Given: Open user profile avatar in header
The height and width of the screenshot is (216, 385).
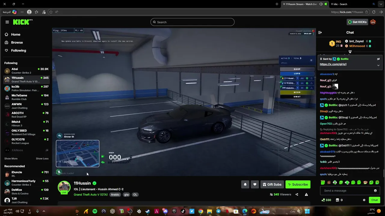Looking at the screenshot, I should tap(373, 22).
